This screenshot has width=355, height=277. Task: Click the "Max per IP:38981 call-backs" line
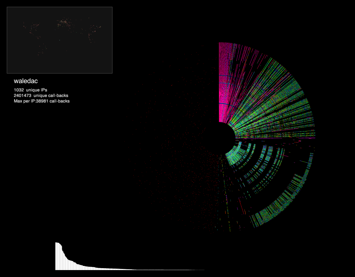42,101
